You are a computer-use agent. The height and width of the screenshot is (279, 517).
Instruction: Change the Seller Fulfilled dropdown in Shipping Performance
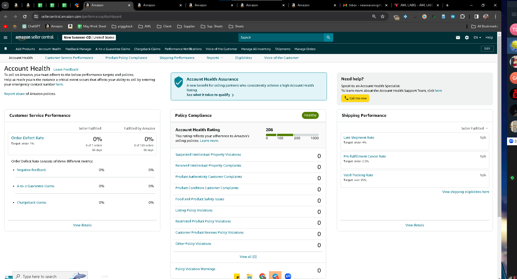[474, 128]
